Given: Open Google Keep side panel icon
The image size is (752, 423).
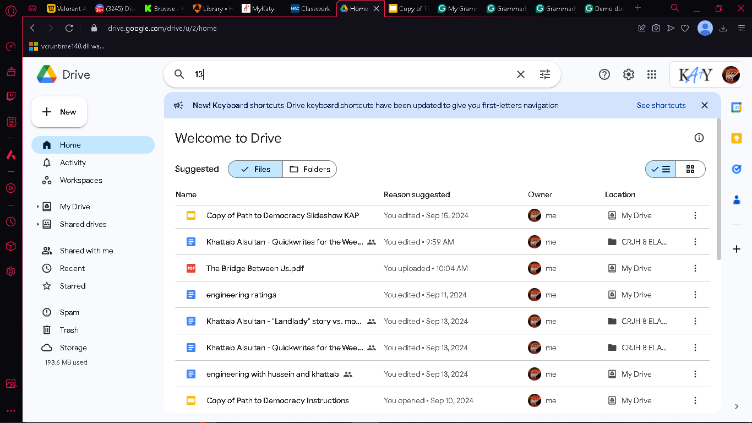Looking at the screenshot, I should point(737,138).
